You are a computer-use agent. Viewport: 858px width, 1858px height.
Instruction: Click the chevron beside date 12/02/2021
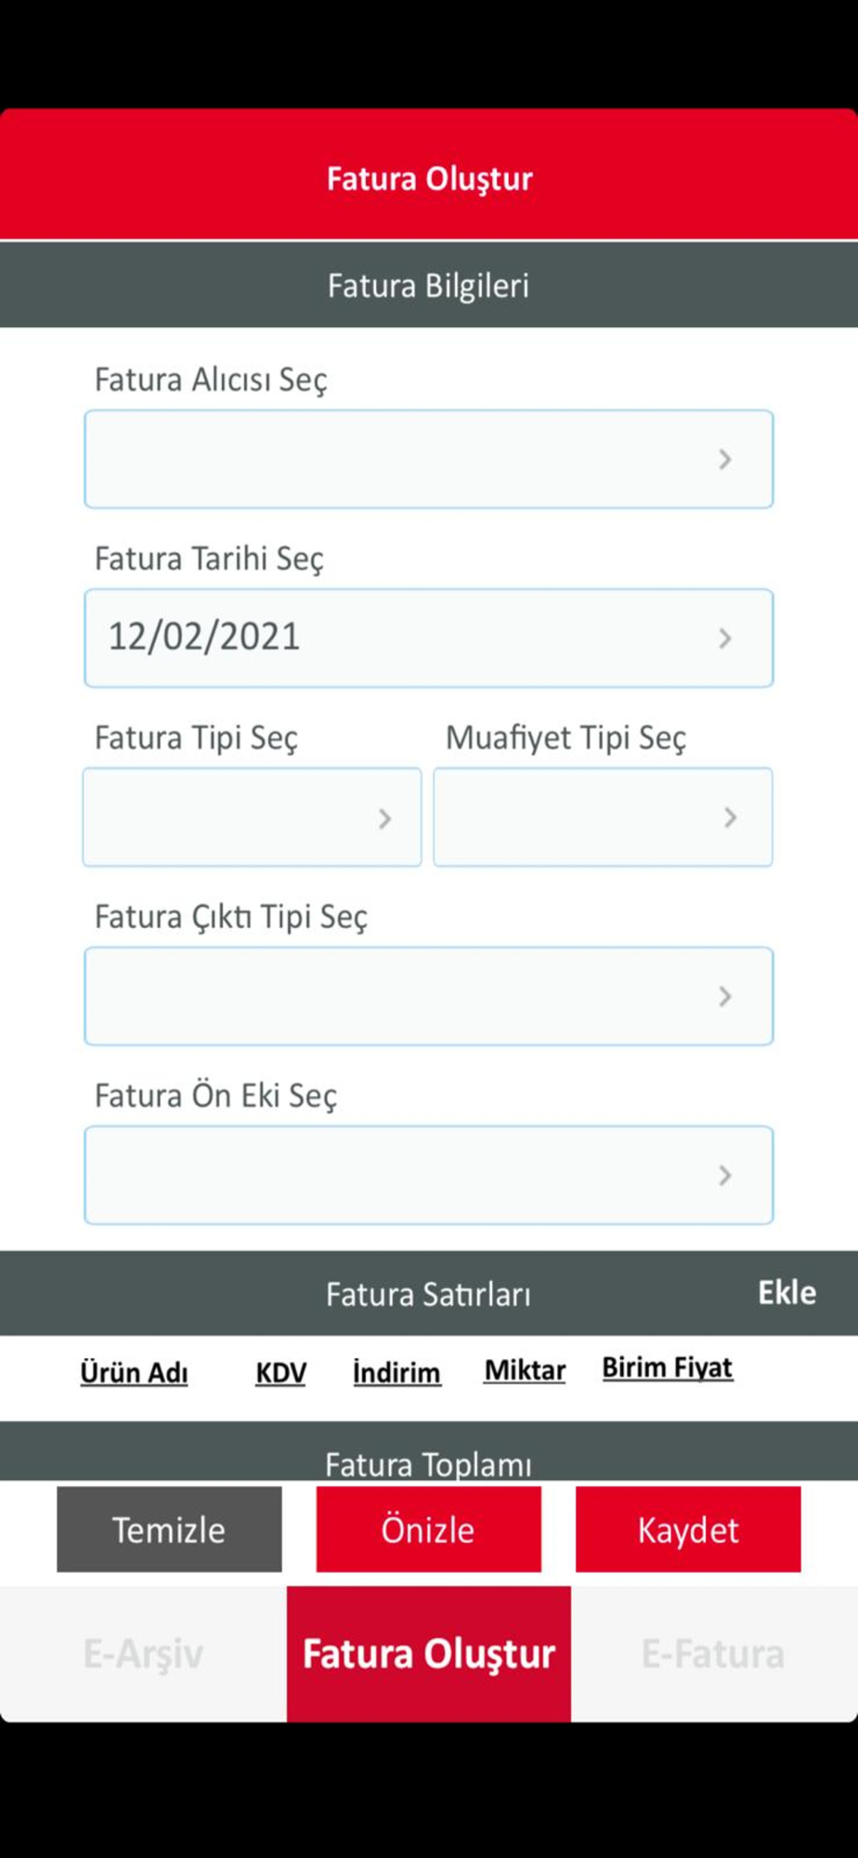(x=725, y=638)
